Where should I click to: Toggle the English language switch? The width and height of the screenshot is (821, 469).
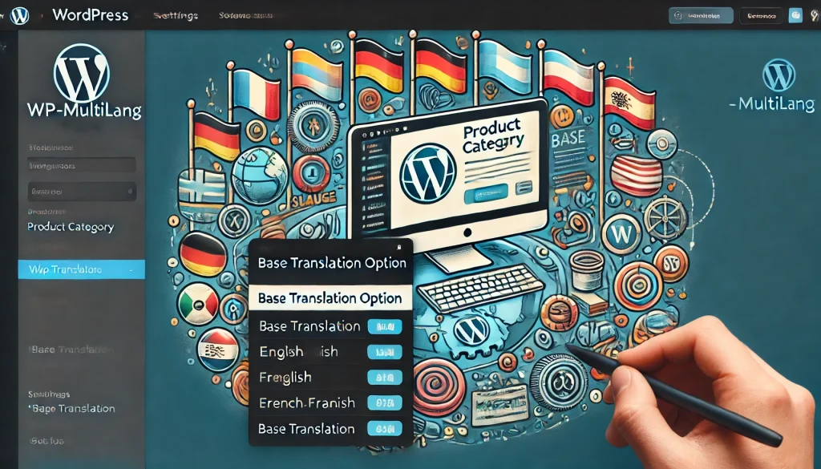(385, 352)
